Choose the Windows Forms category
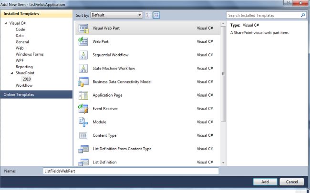 point(30,54)
